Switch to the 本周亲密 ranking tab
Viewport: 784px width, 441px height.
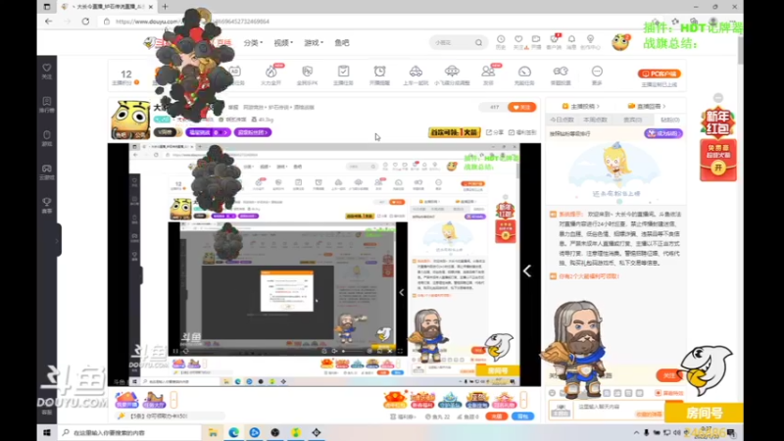[595, 120]
